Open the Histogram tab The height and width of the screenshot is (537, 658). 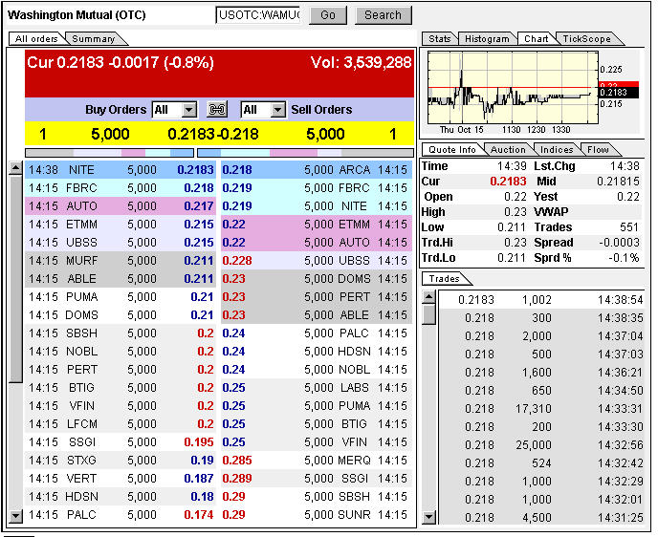pyautogui.click(x=487, y=39)
